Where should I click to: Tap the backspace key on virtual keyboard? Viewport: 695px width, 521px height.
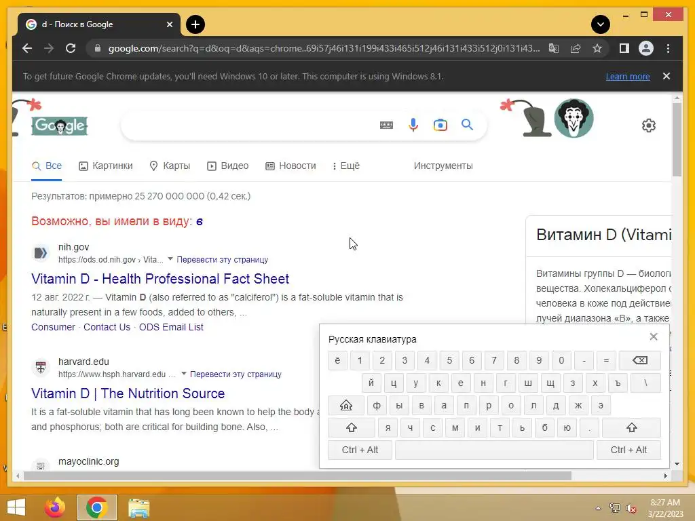pos(639,360)
